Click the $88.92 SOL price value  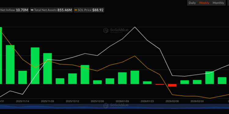pos(98,10)
